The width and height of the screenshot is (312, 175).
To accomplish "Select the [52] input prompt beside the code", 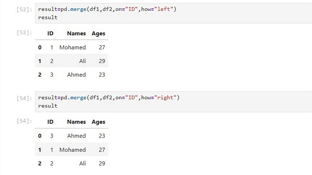I will click(x=24, y=10).
